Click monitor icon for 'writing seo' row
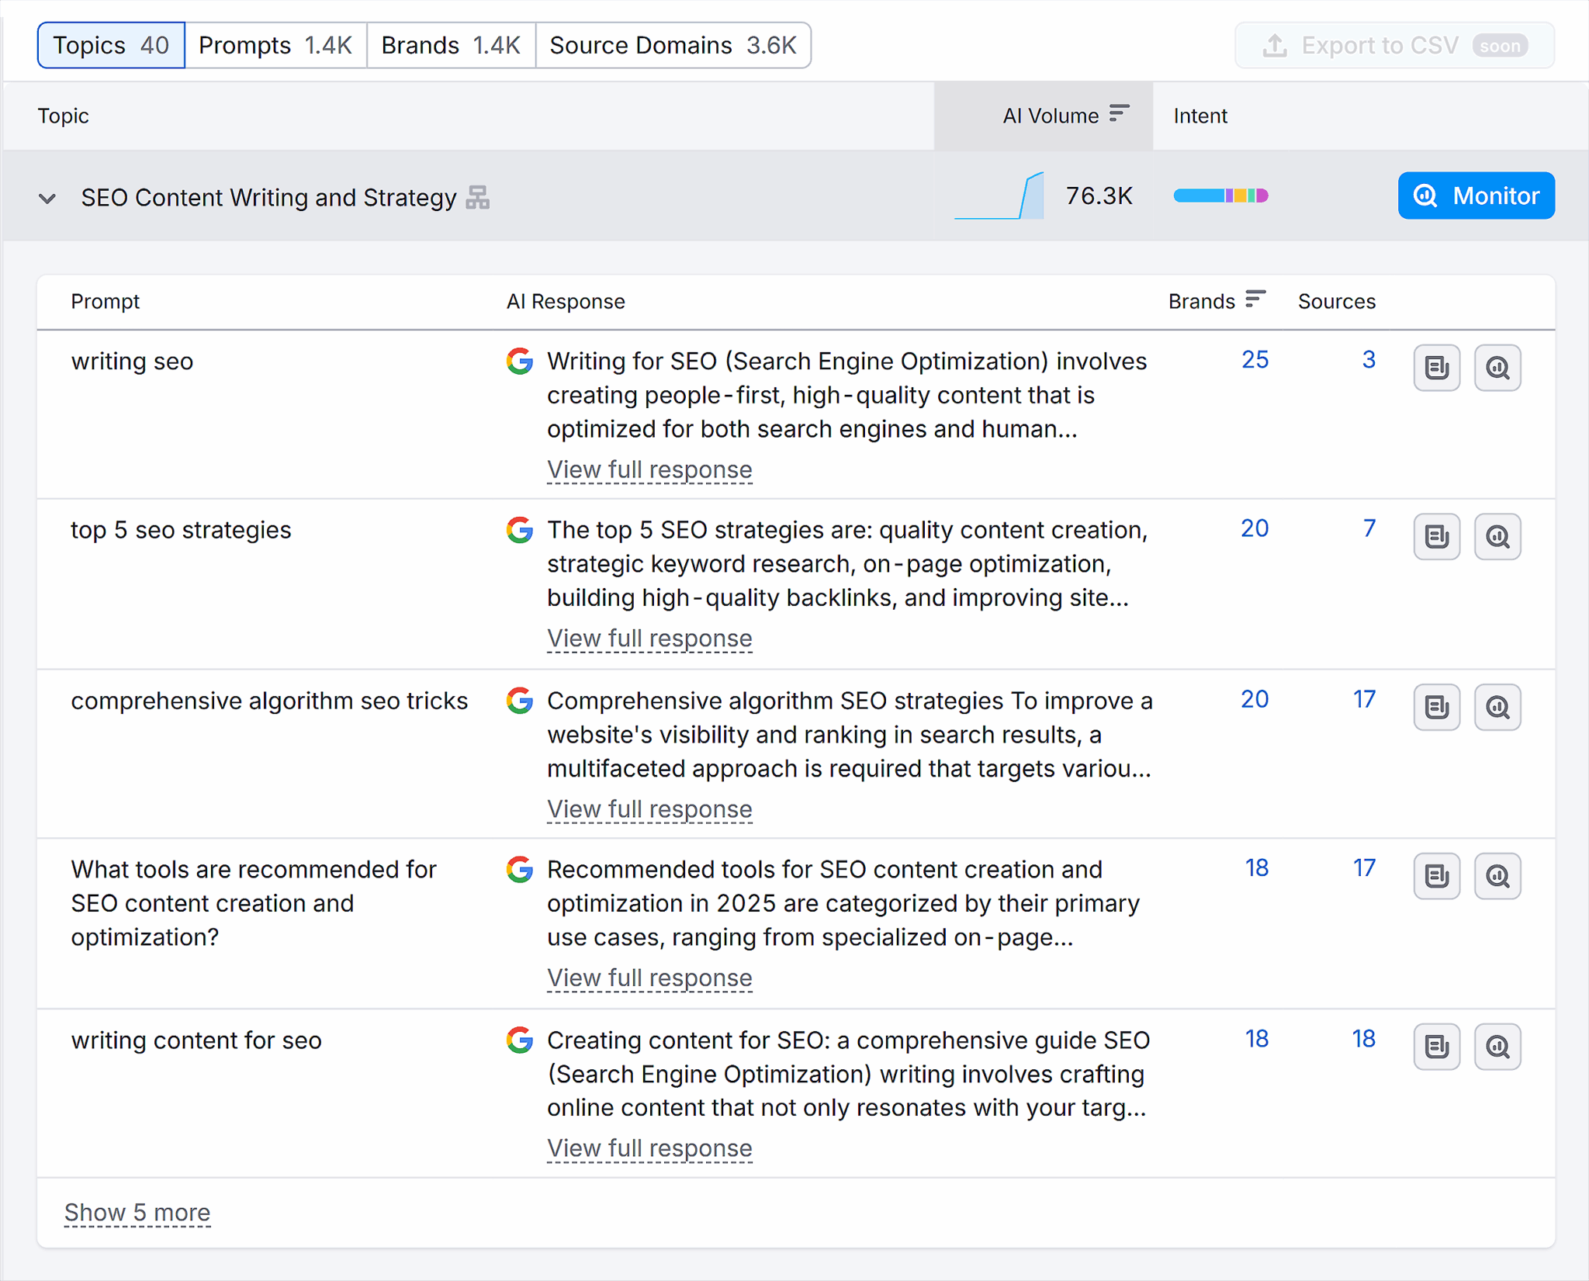Screen dimensions: 1589x1281 (1497, 368)
